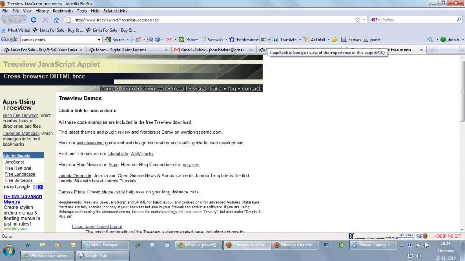Expand the history dropdown next to Forward
The height and width of the screenshot is (261, 465).
(24, 20)
